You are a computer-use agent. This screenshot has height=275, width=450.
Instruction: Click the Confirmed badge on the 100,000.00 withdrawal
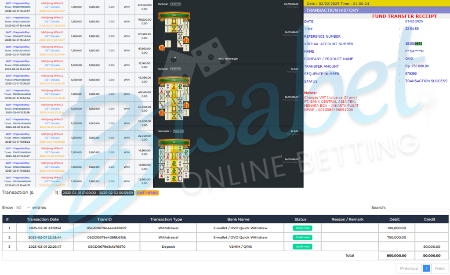tap(302, 228)
